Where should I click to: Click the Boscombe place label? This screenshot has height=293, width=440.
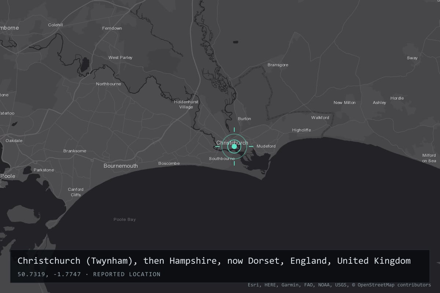click(169, 163)
